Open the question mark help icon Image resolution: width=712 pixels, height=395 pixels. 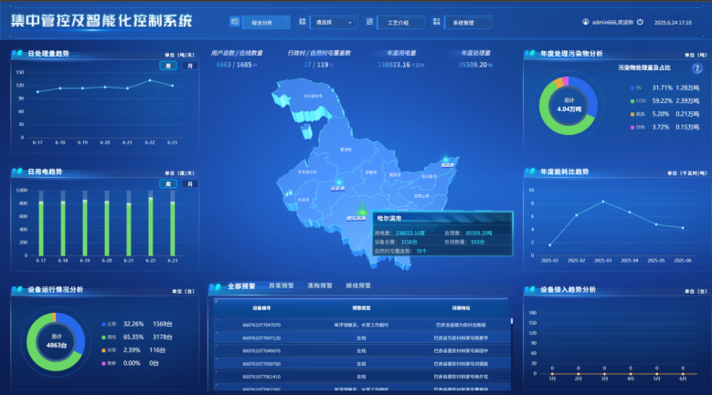696,68
